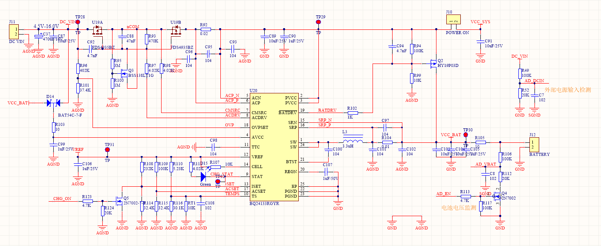601x246 pixels.
Task: Click the R92 0.02 sense resistor
Action: [x=205, y=29]
